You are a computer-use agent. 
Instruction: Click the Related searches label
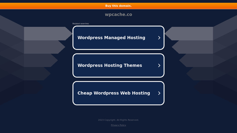click(81, 24)
